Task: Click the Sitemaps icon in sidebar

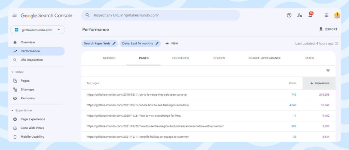Action: point(15,89)
